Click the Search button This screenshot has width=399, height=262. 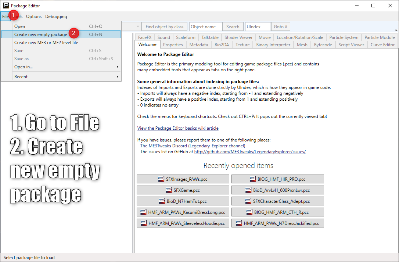(233, 27)
